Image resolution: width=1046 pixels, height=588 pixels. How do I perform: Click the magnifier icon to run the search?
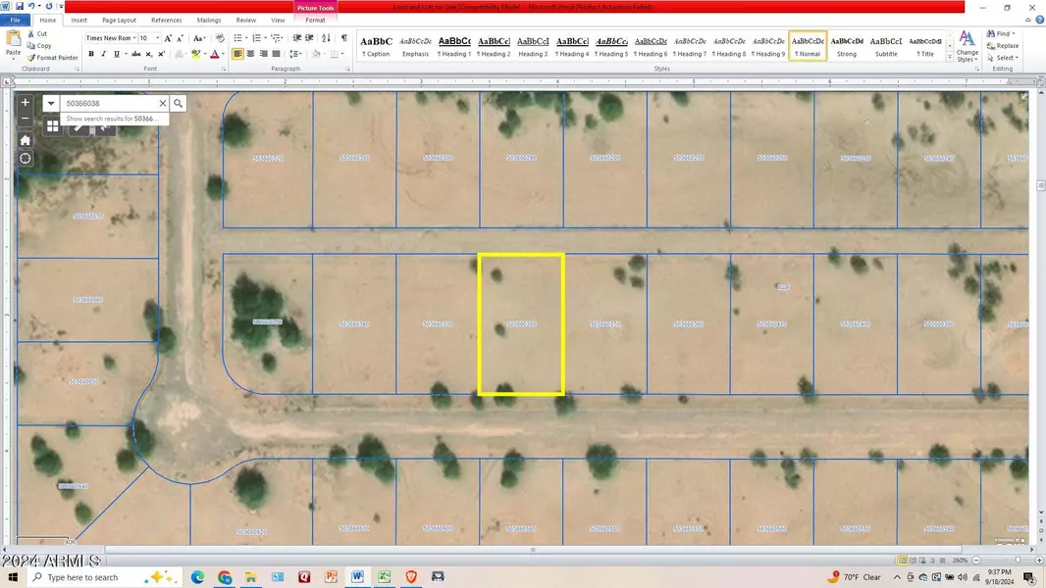[178, 103]
